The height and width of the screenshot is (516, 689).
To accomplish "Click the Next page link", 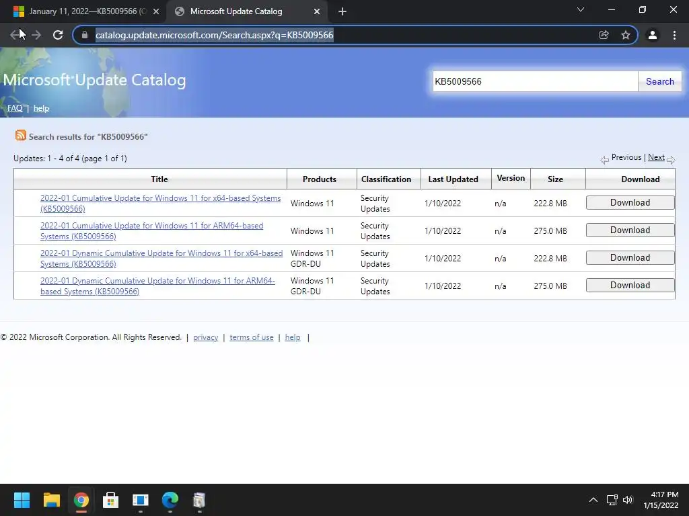I will point(656,157).
